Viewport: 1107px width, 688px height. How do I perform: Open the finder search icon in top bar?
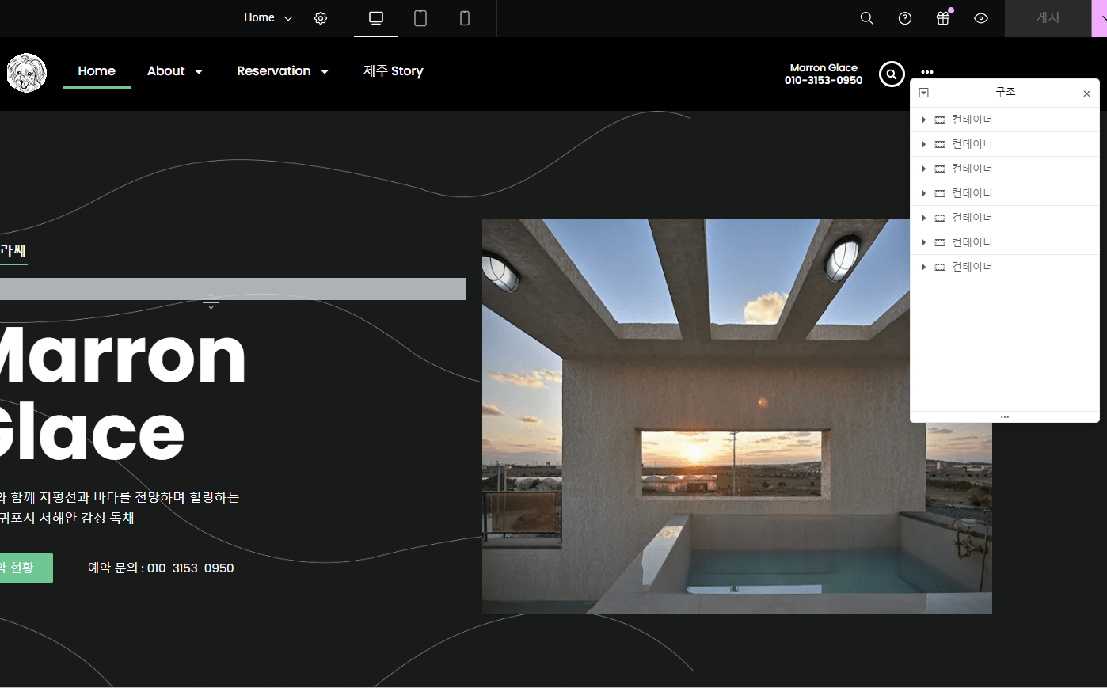tap(867, 18)
